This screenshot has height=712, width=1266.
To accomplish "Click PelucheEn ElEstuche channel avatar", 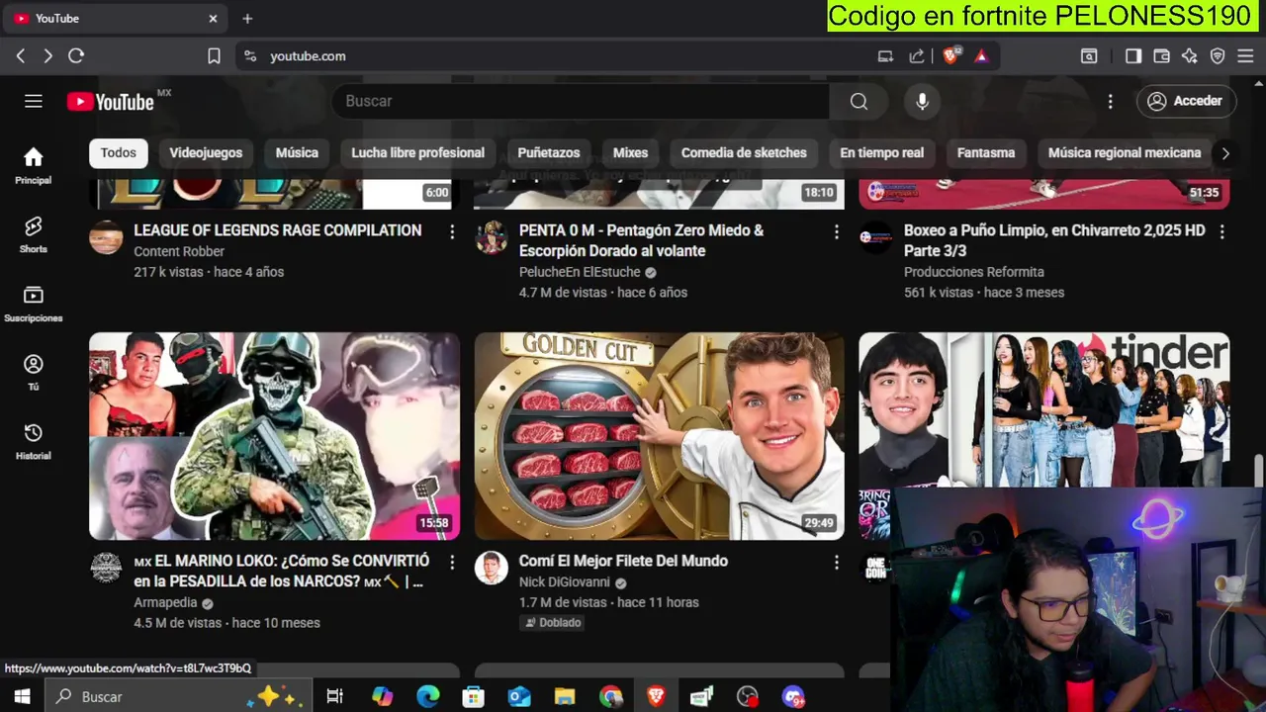I will [491, 237].
